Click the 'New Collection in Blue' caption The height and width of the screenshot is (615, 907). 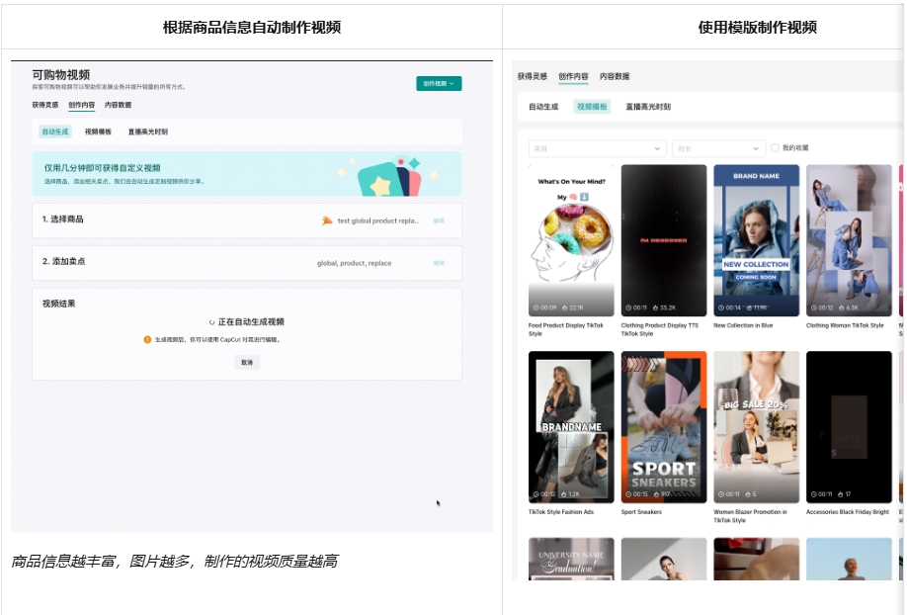[x=743, y=325]
